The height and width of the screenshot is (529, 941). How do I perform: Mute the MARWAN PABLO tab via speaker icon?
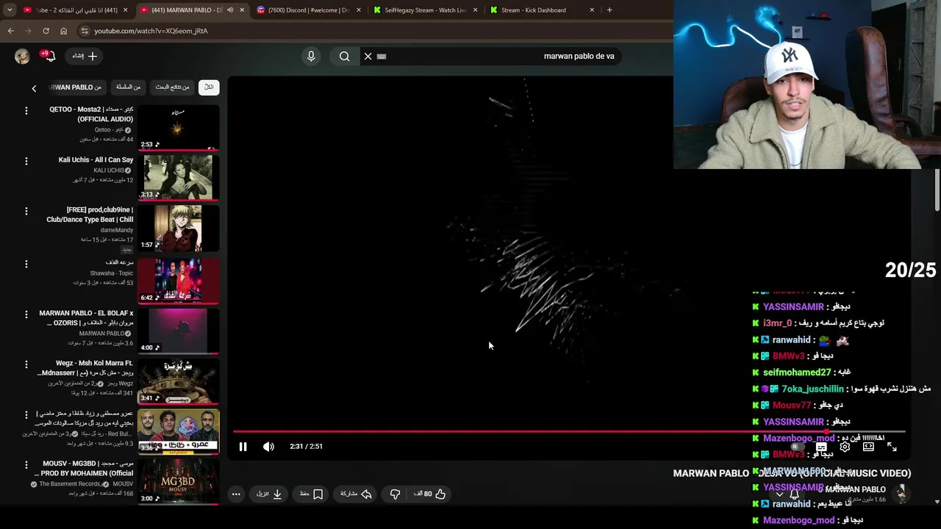click(x=230, y=10)
